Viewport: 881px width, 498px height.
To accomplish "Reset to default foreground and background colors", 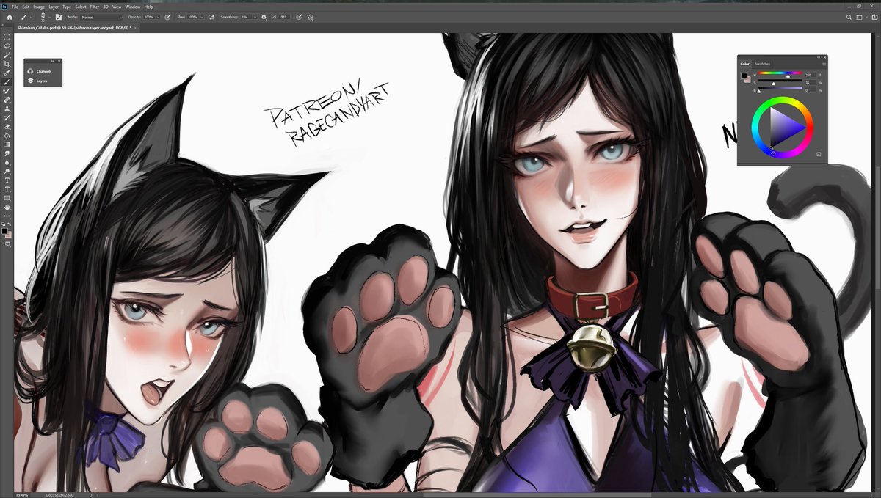I will [4, 224].
